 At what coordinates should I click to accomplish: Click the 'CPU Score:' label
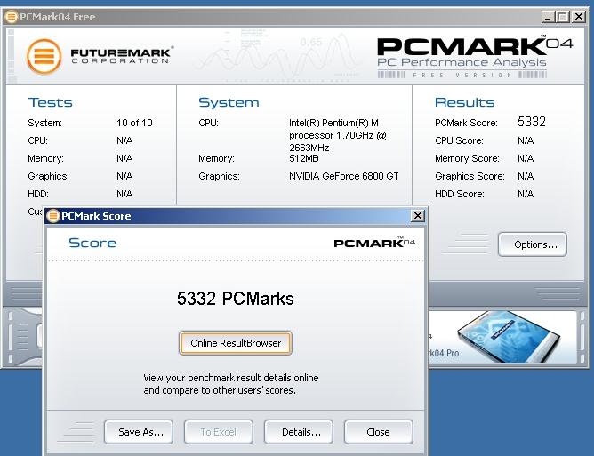click(x=459, y=140)
